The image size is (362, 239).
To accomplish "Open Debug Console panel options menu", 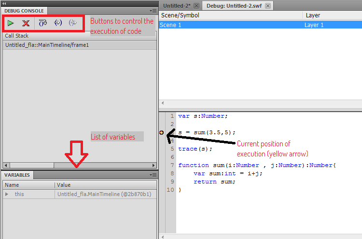I will (x=153, y=11).
